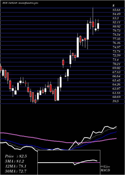The height and width of the screenshot is (175, 125).
Task: Click the 70.21 price axis label
Action: click(x=116, y=64)
